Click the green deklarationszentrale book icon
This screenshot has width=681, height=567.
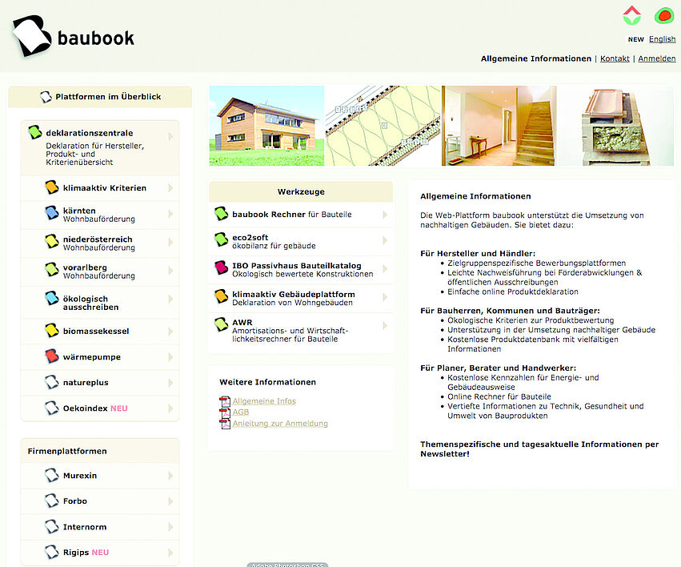coord(35,133)
